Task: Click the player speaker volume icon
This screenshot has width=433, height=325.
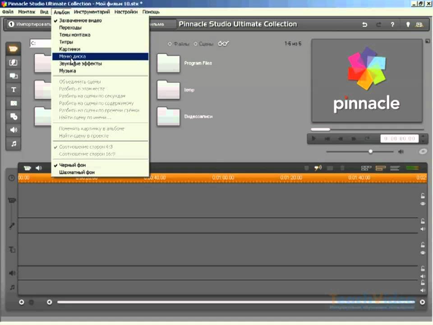Action: (x=401, y=152)
